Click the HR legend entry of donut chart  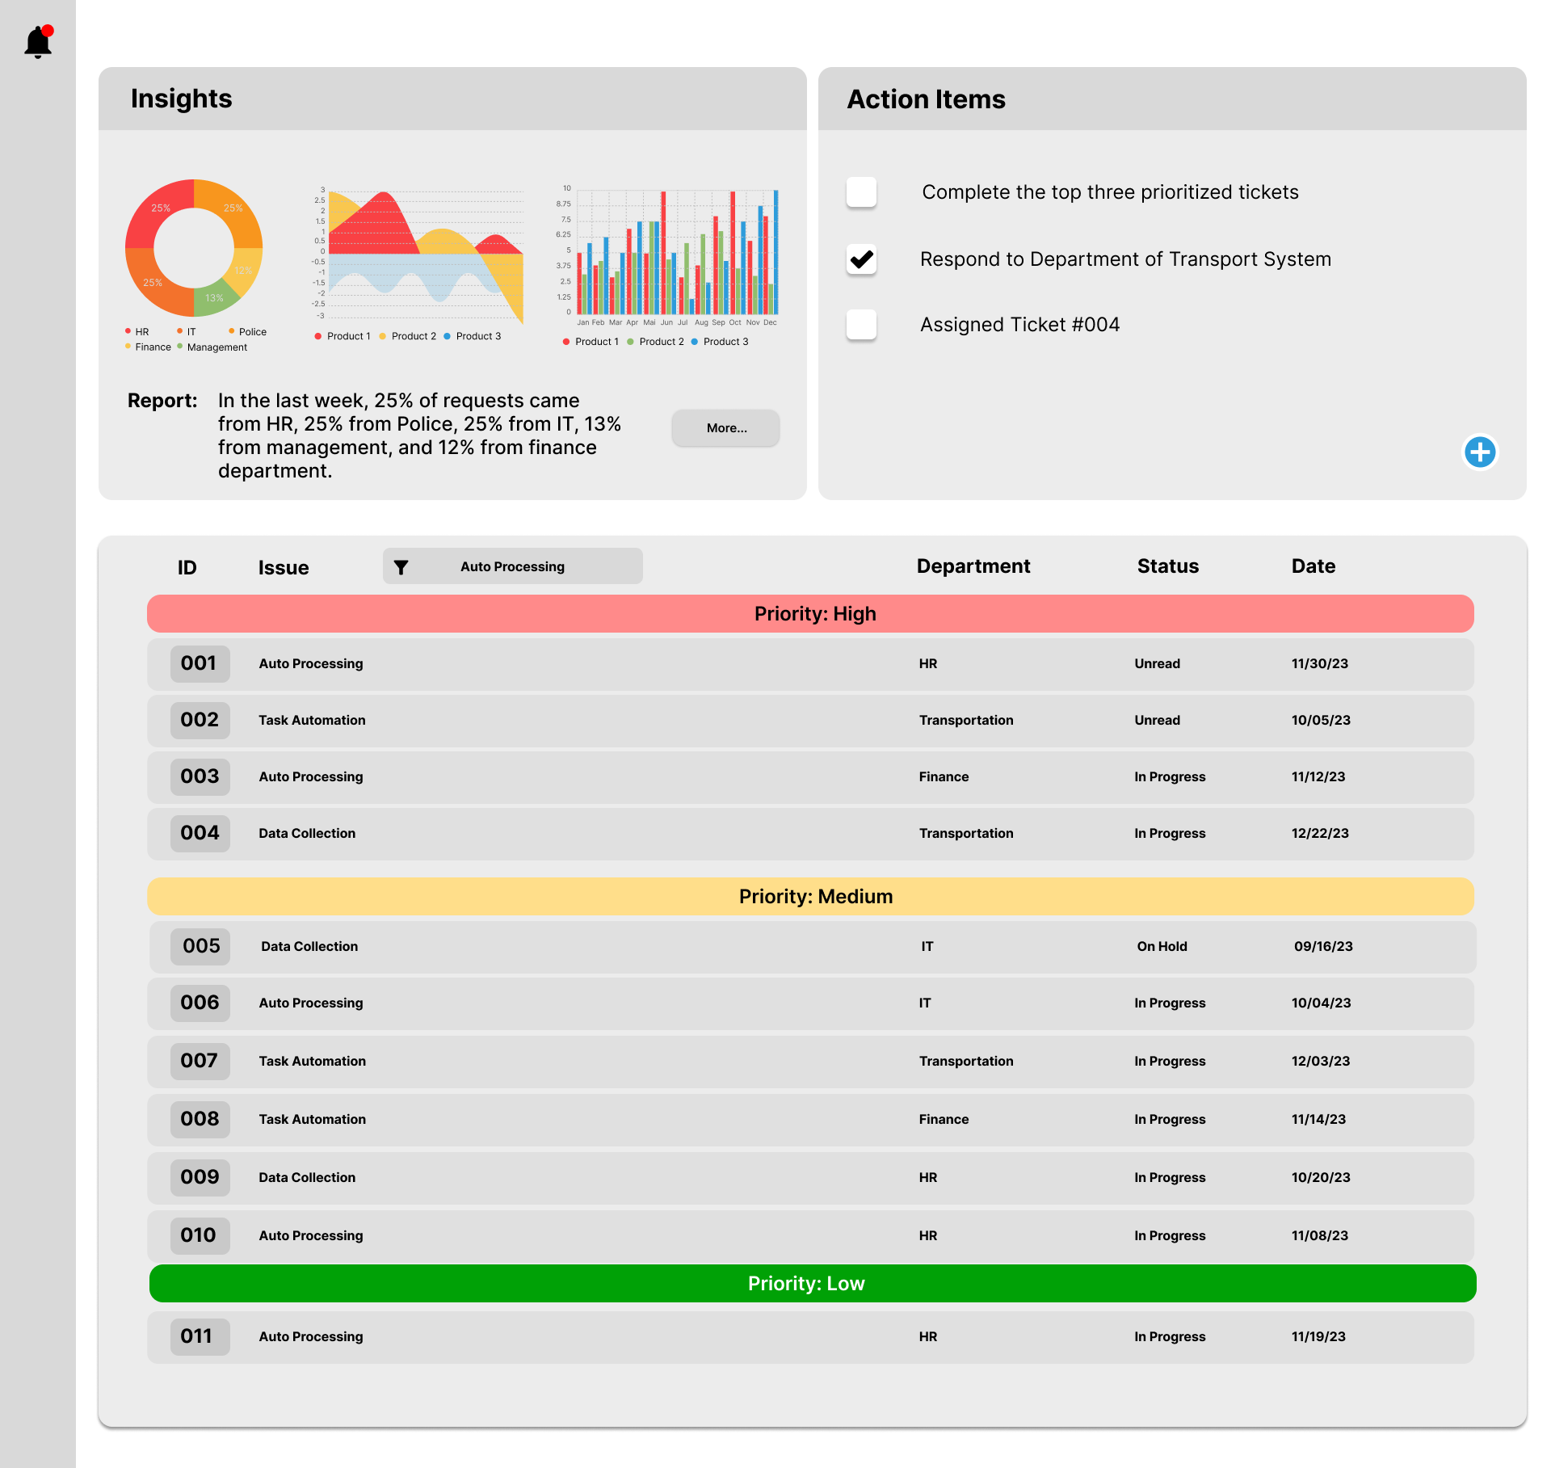tap(137, 332)
